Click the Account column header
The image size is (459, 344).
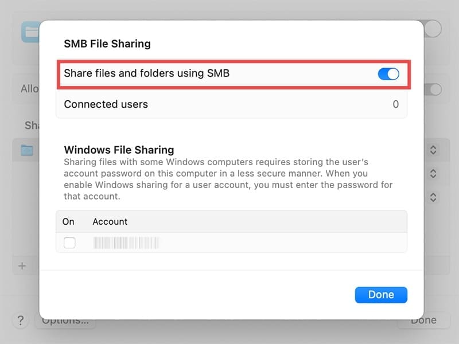110,221
